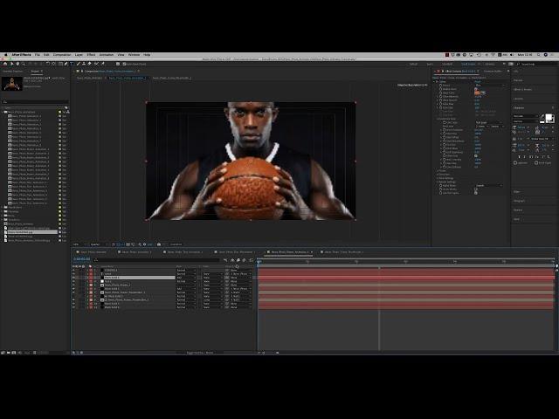The width and height of the screenshot is (559, 419).
Task: Open the Preset dropdown in Effect Controls
Action: click(489, 86)
